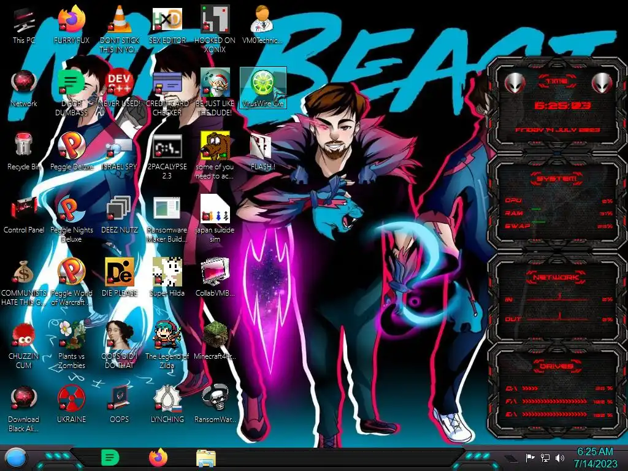Viewport: 628px width, 471px height.
Task: Click the TIME gadget header
Action: pos(557,82)
